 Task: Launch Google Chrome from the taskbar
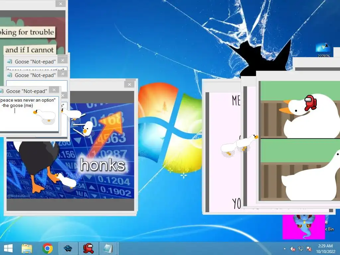(x=47, y=248)
